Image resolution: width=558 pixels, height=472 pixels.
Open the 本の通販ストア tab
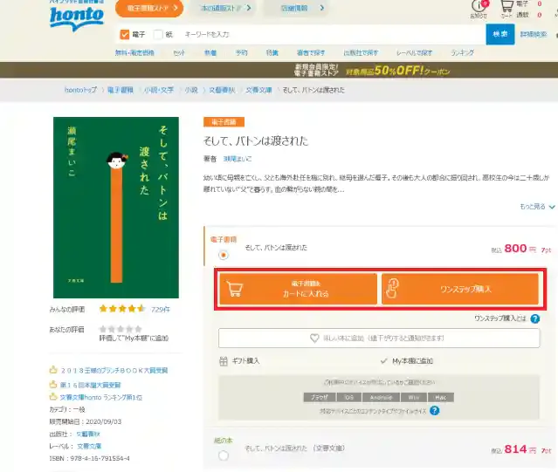tap(225, 8)
